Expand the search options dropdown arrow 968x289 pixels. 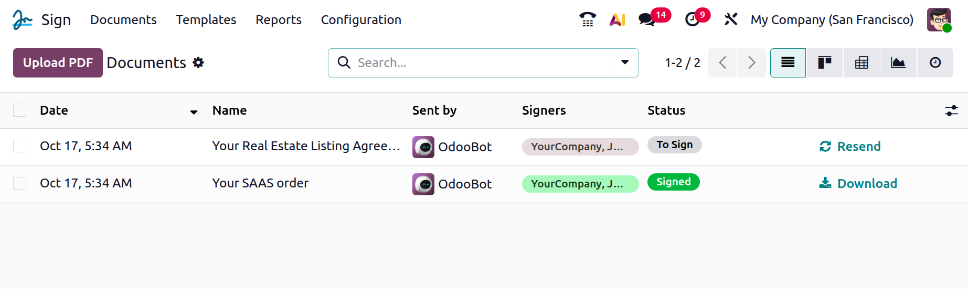pyautogui.click(x=625, y=63)
